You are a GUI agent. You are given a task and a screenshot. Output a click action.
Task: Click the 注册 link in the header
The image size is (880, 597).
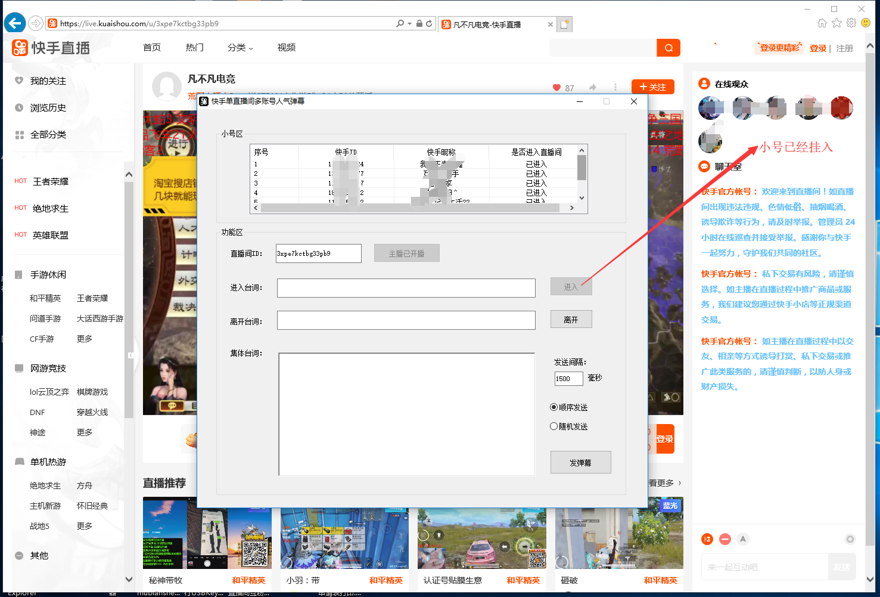tap(845, 48)
